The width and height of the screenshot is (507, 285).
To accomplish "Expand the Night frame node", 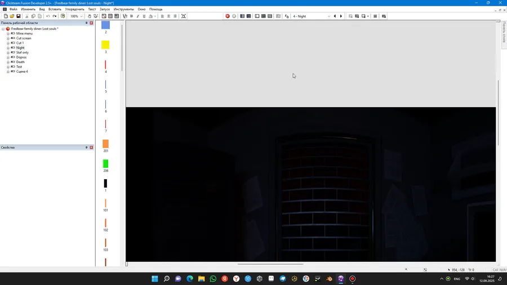I will point(8,48).
